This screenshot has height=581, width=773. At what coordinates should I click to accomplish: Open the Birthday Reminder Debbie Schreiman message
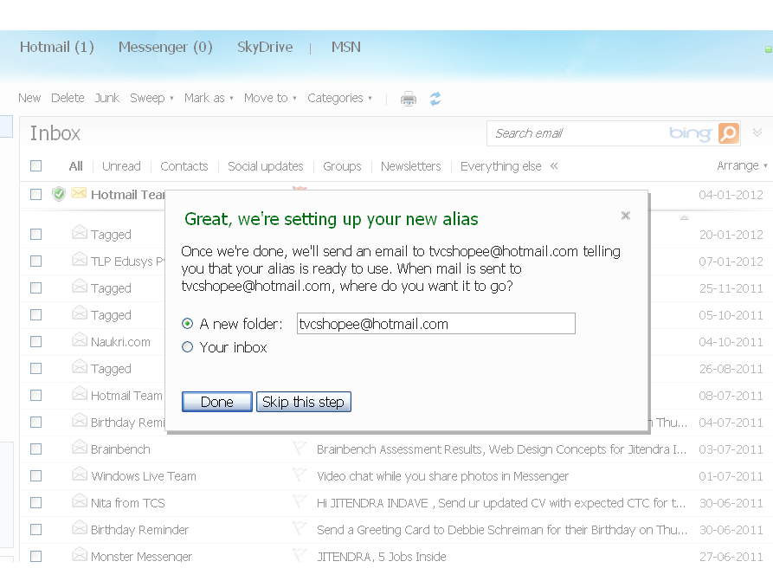pyautogui.click(x=502, y=530)
